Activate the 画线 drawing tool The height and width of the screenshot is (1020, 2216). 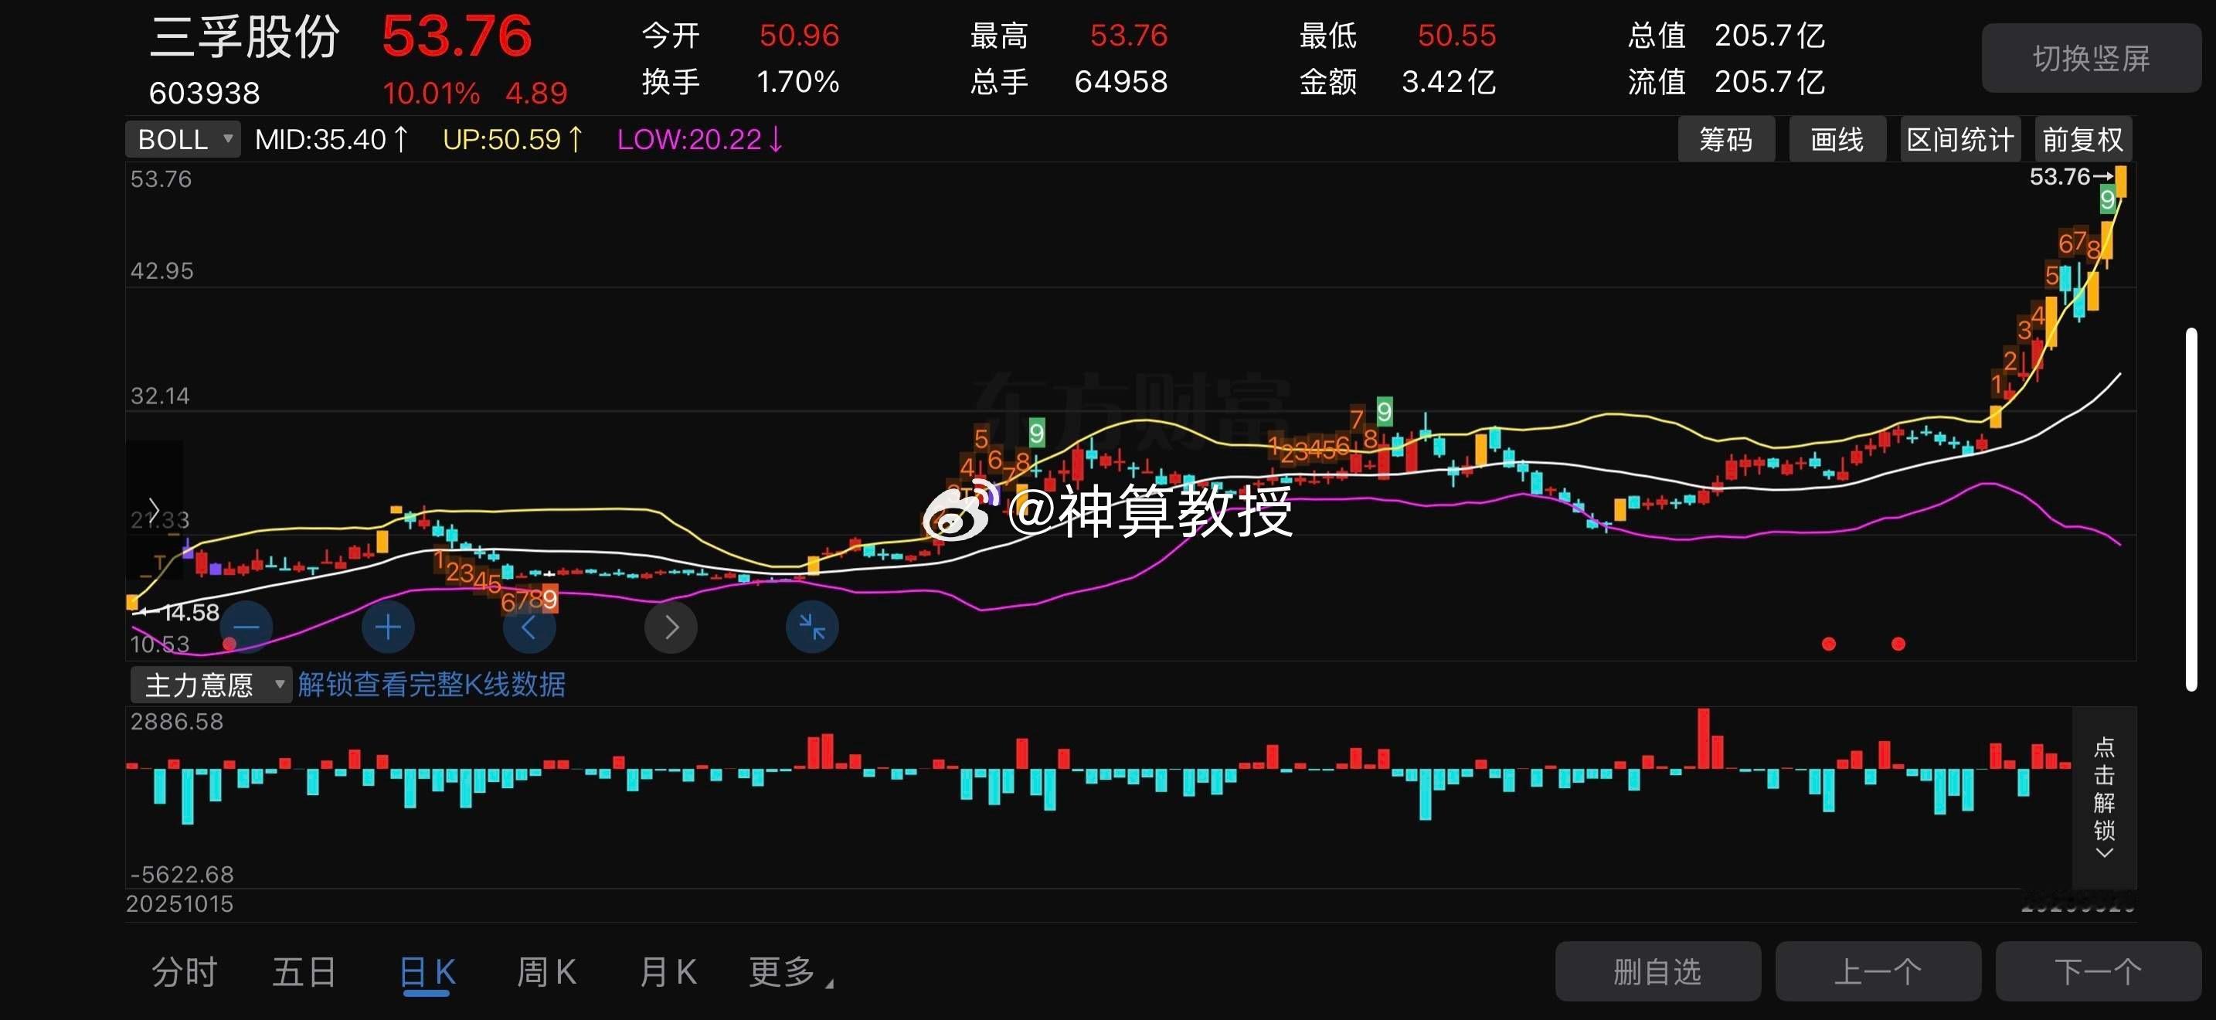pyautogui.click(x=1837, y=139)
